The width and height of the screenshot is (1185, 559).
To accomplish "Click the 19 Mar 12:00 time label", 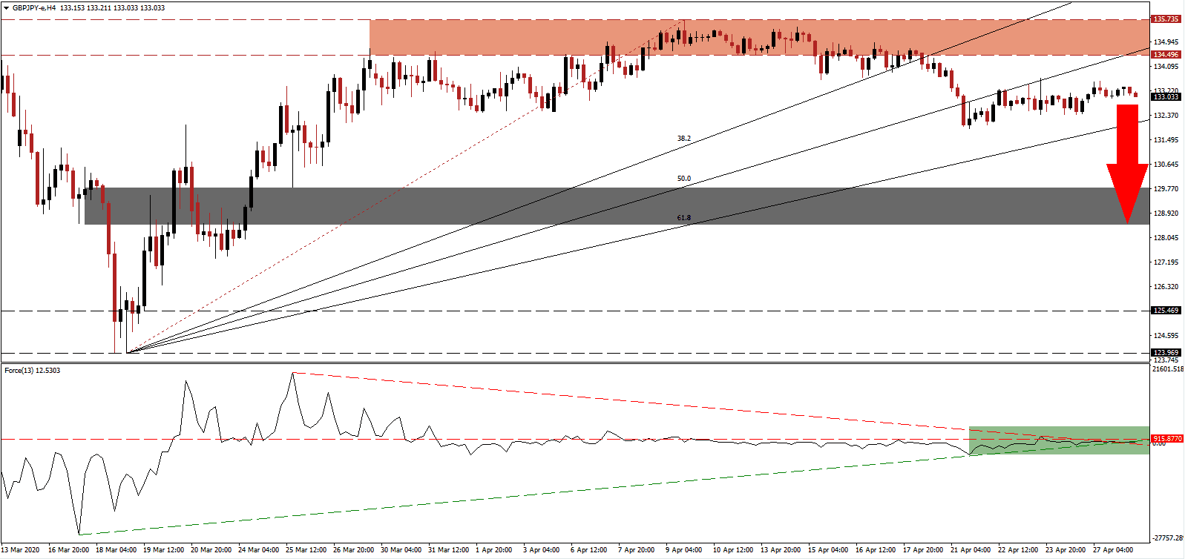I will click(163, 550).
